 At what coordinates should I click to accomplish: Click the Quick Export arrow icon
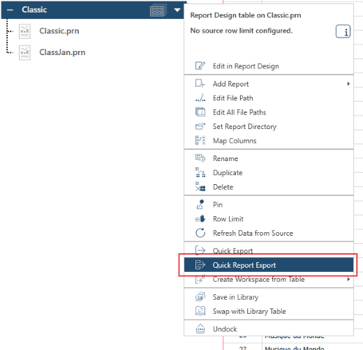[200, 250]
